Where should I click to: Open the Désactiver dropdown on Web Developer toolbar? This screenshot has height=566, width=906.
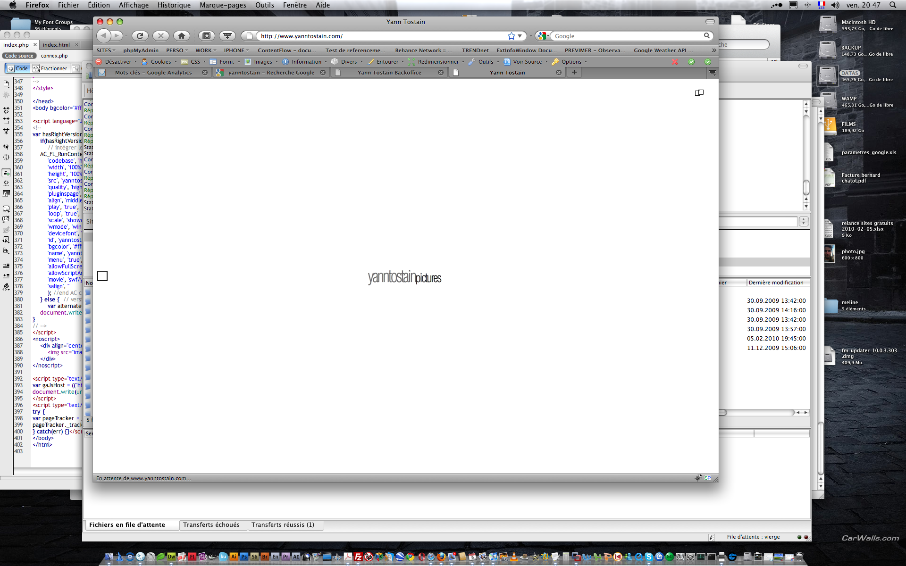117,62
